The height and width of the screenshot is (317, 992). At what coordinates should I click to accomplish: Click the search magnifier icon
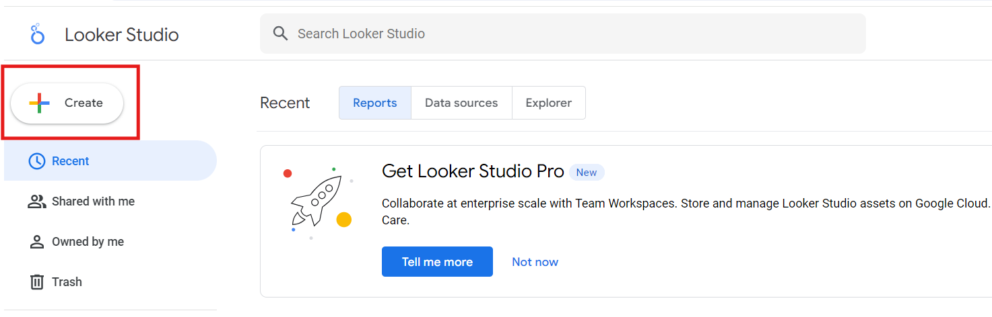(280, 34)
